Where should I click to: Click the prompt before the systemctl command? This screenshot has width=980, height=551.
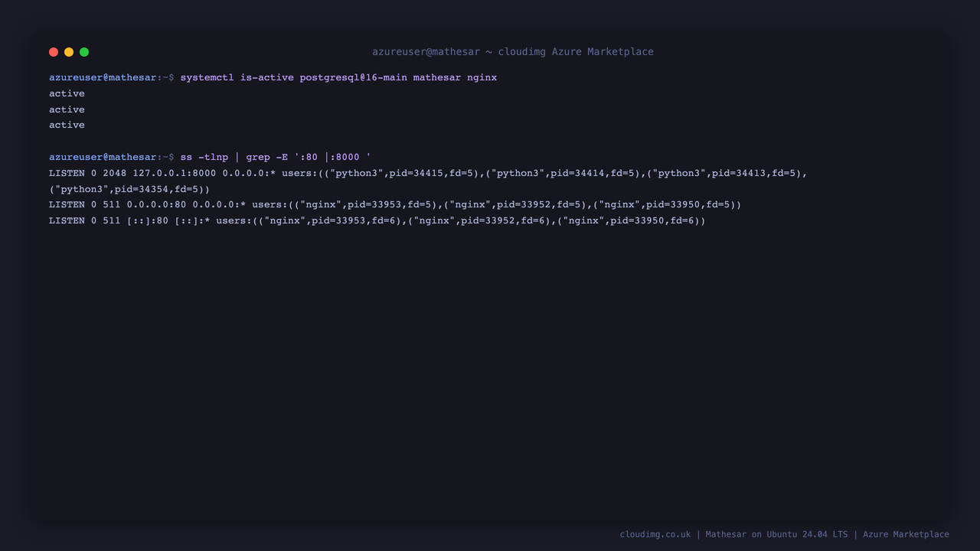click(x=112, y=77)
